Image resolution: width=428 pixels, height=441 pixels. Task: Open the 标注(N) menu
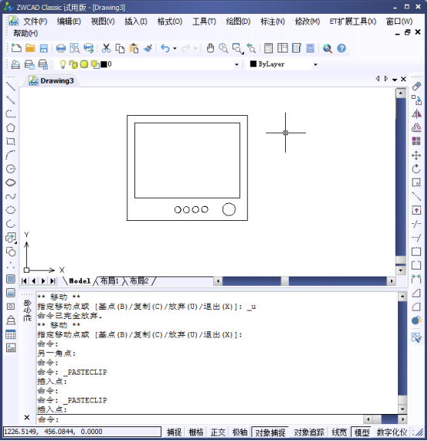coord(273,22)
